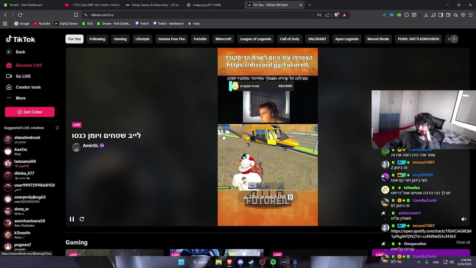Select the PUBG: BATTLEGROUNDS chip

point(418,39)
